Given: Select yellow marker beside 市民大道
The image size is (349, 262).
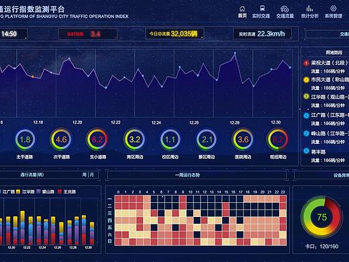Looking at the screenshot, I should coord(306,80).
